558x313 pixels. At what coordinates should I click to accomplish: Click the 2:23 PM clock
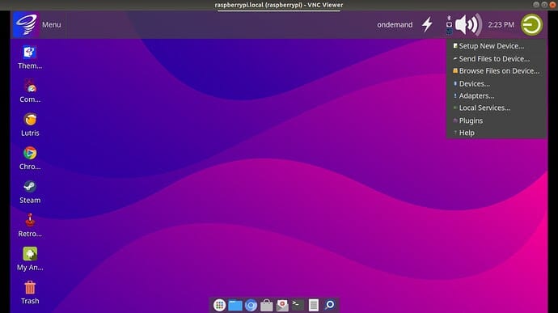(501, 24)
